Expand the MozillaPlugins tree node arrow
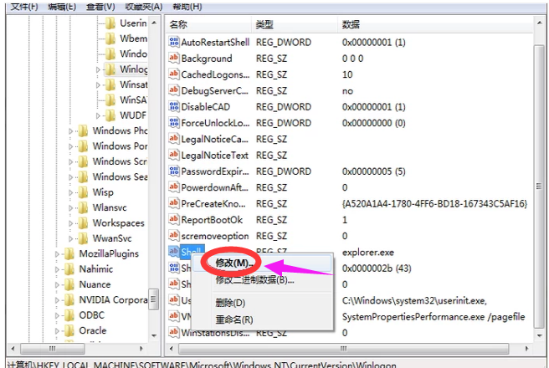This screenshot has width=549, height=368. 58,253
